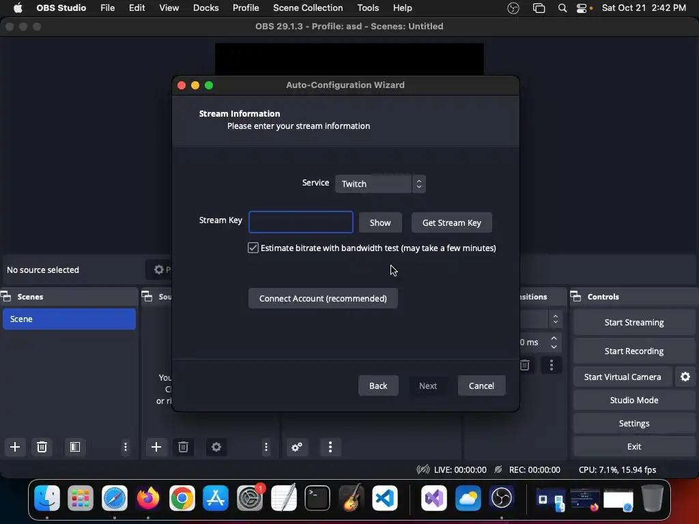The image size is (699, 524).
Task: Click OBS icon in the dock
Action: click(x=502, y=497)
